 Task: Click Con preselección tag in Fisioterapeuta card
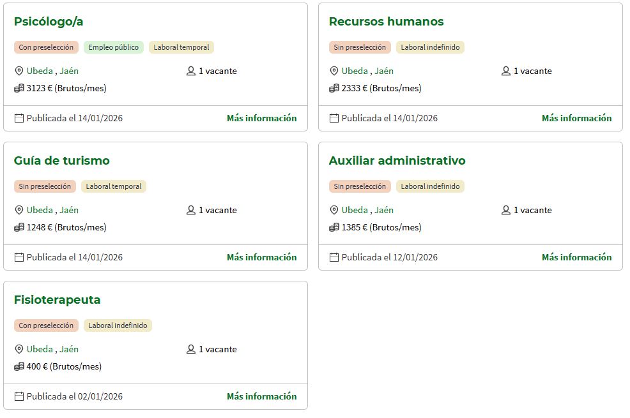click(x=46, y=325)
